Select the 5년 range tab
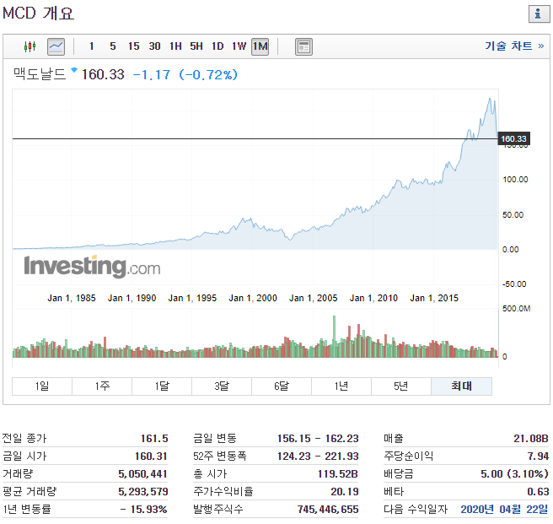The width and height of the screenshot is (553, 524). [x=401, y=386]
